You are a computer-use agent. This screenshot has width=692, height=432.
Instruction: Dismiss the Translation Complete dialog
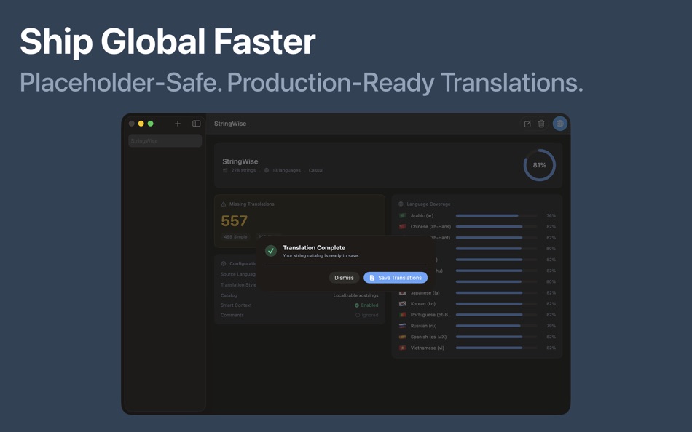click(344, 277)
